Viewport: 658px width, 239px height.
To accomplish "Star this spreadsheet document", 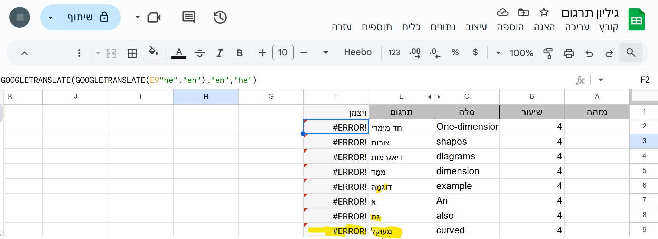I will tap(544, 12).
